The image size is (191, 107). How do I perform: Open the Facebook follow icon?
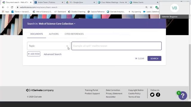(158, 95)
